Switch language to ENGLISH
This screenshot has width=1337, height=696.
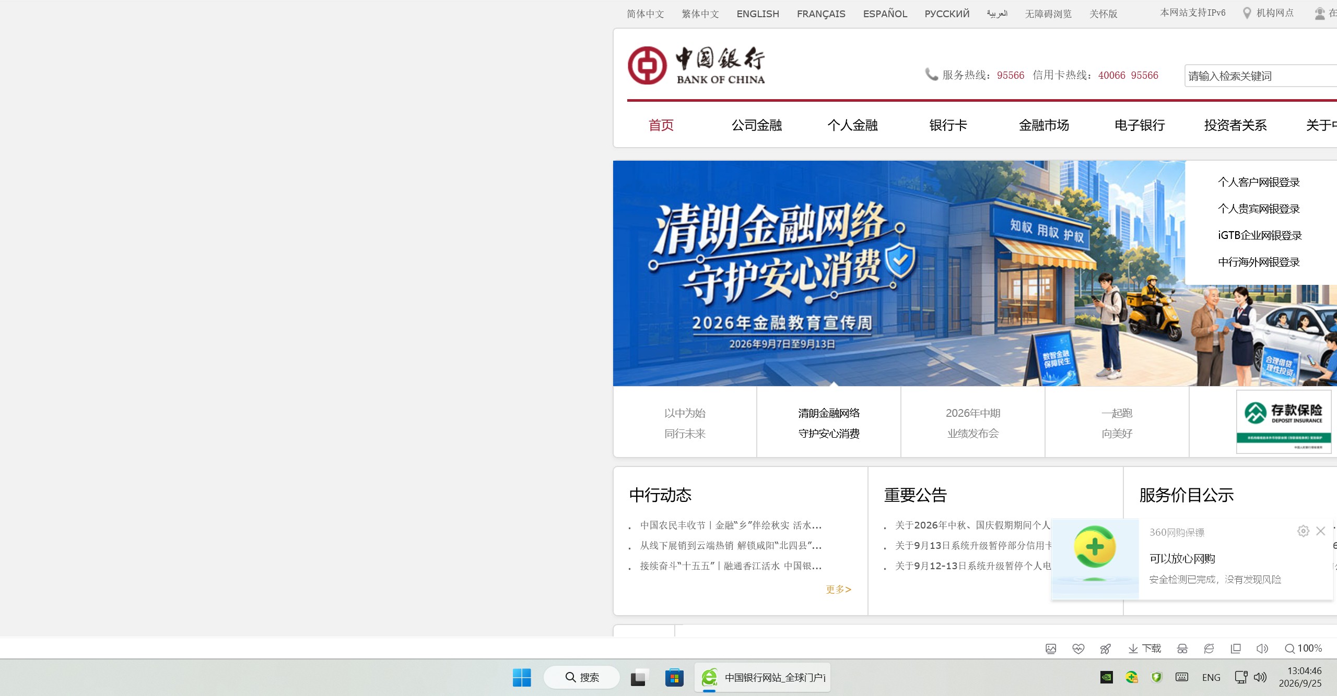(758, 14)
